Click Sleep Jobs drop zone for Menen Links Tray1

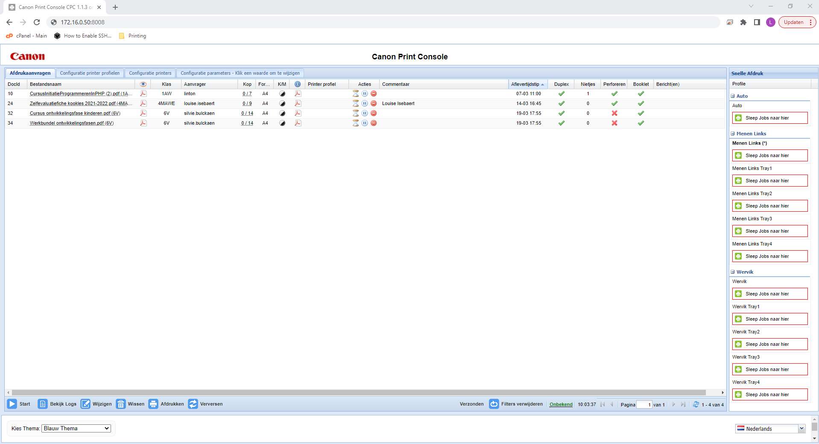(770, 181)
